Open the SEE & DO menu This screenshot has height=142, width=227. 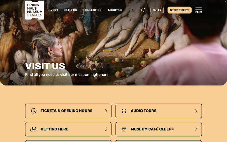pyautogui.click(x=71, y=10)
